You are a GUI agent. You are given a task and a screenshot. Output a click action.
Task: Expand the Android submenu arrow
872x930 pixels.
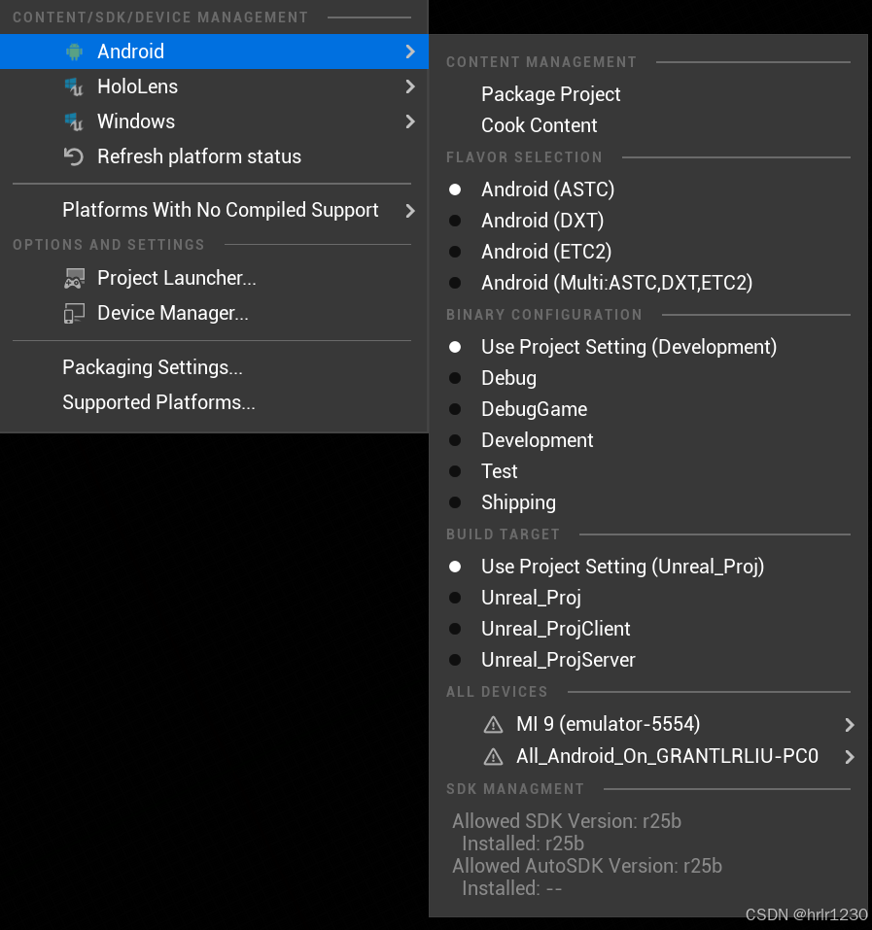click(x=410, y=52)
